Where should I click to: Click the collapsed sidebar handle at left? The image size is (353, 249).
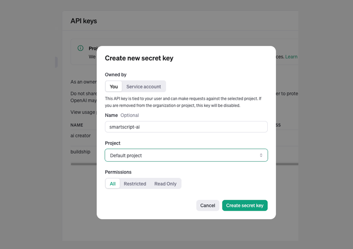coord(56,62)
